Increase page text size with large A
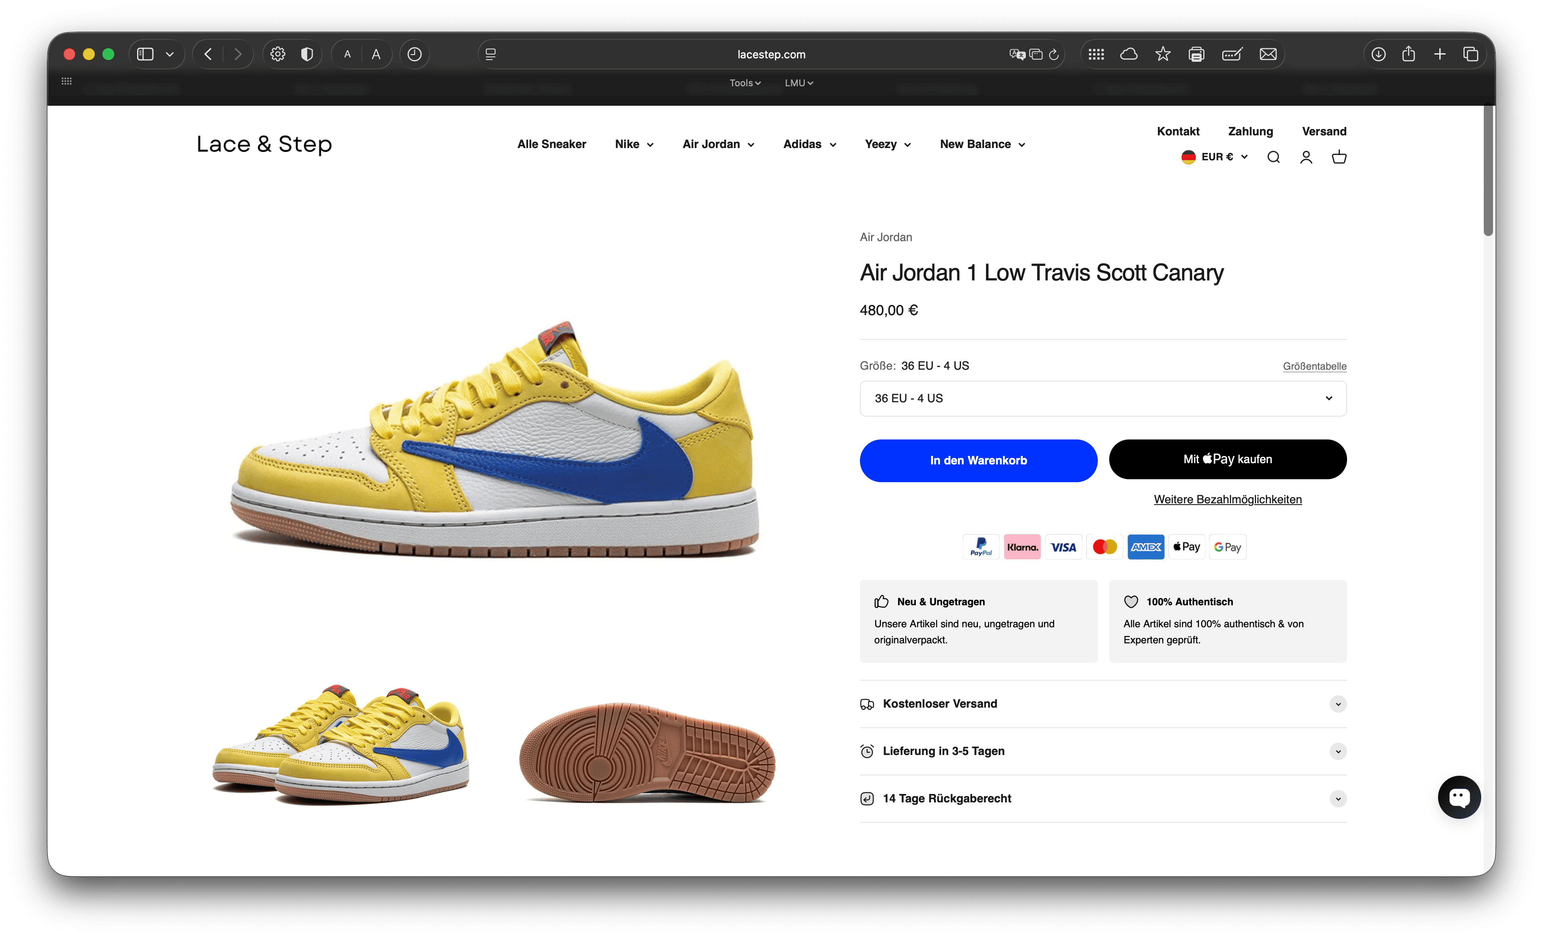The height and width of the screenshot is (939, 1543). [376, 55]
